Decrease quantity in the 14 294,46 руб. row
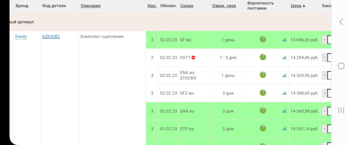346x145 pixels. [x=324, y=58]
